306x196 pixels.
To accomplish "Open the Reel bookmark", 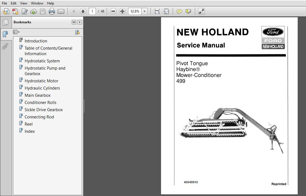I will click(29, 124).
